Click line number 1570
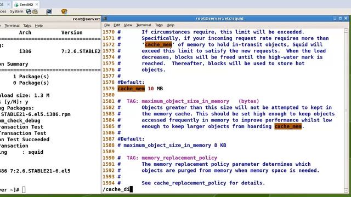Screen dimensions: 351x197 [x=109, y=32]
